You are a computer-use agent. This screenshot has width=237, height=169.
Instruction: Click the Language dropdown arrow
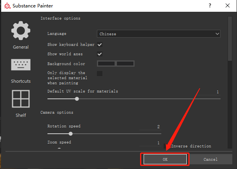pos(217,34)
